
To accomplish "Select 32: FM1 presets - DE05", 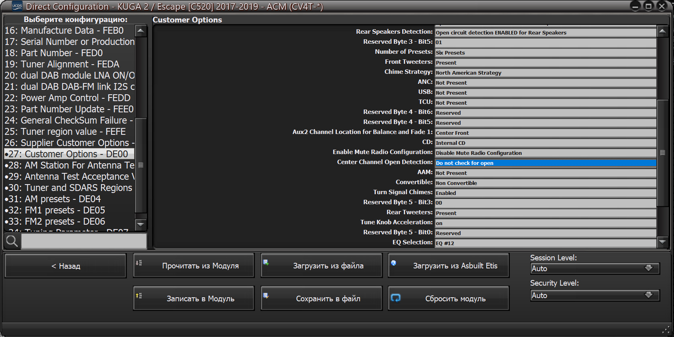I will click(69, 210).
